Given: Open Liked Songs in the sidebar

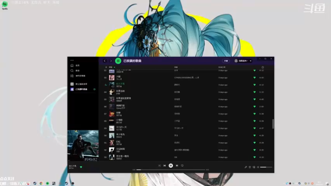Looking at the screenshot, I should pyautogui.click(x=81, y=89).
